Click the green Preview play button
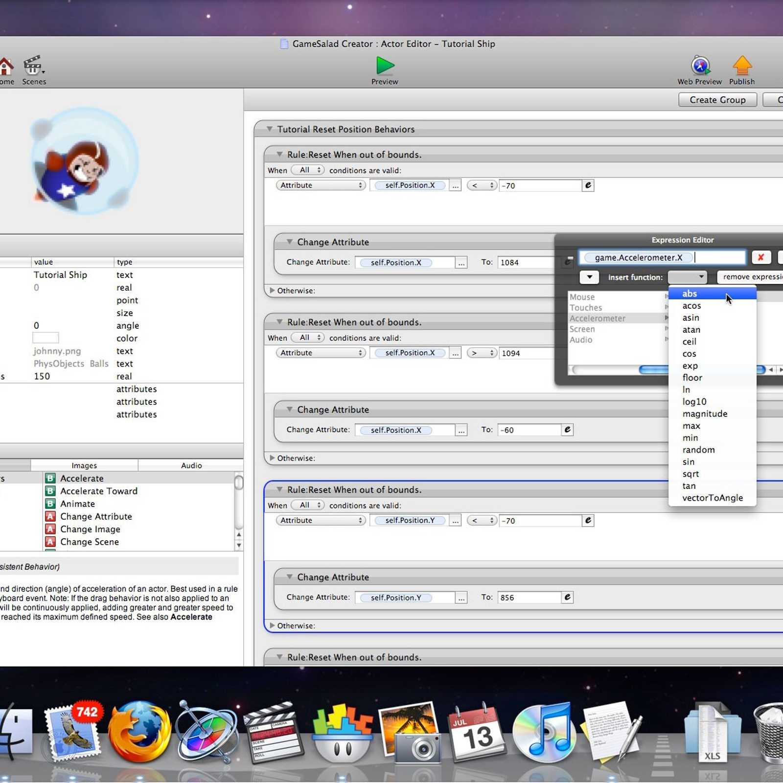Viewport: 783px width, 783px height. click(x=385, y=66)
